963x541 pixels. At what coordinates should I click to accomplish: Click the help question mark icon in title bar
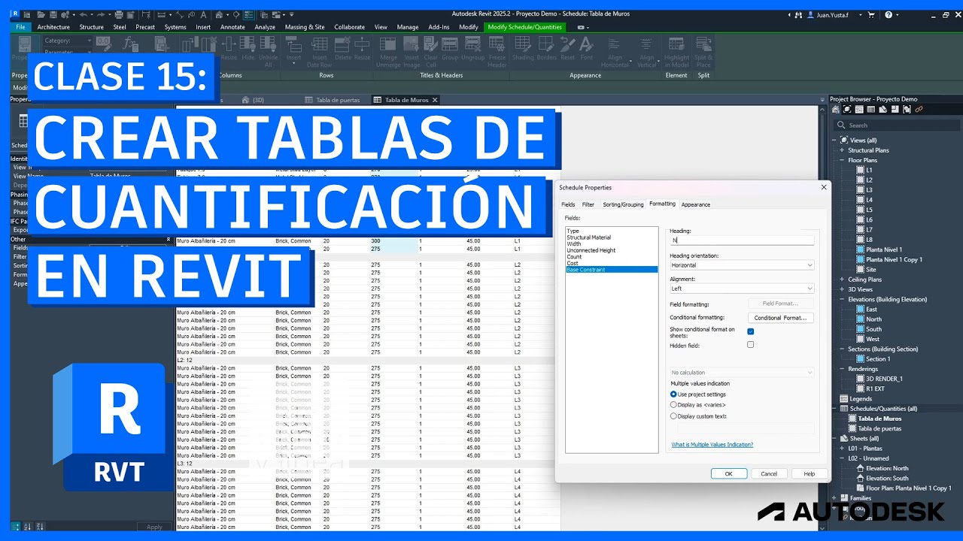(889, 14)
